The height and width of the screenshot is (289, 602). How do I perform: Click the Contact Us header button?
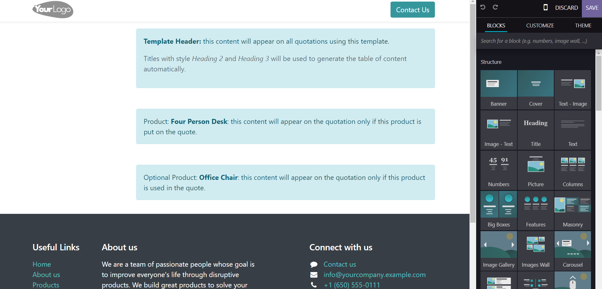click(x=413, y=10)
